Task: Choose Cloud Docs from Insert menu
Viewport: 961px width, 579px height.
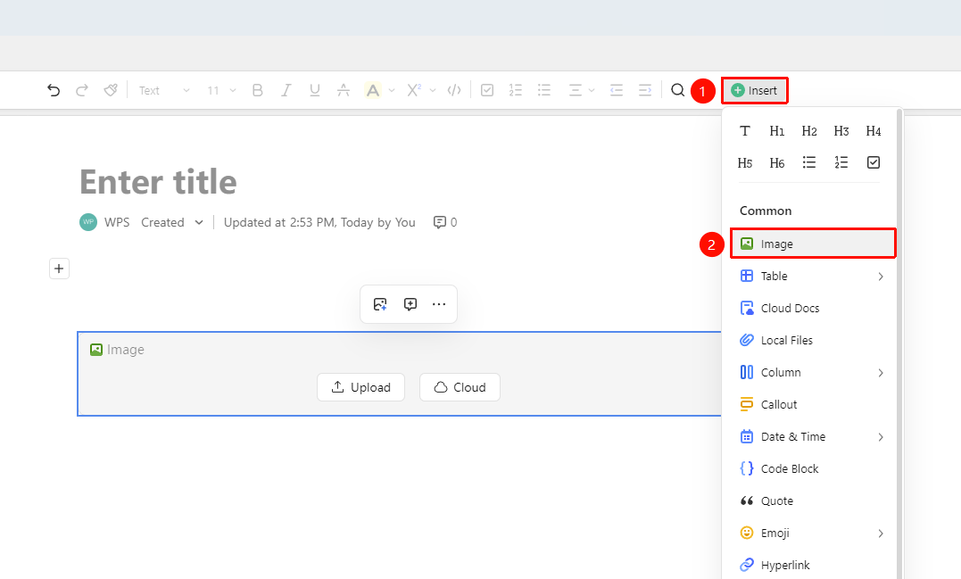Action: click(x=813, y=308)
